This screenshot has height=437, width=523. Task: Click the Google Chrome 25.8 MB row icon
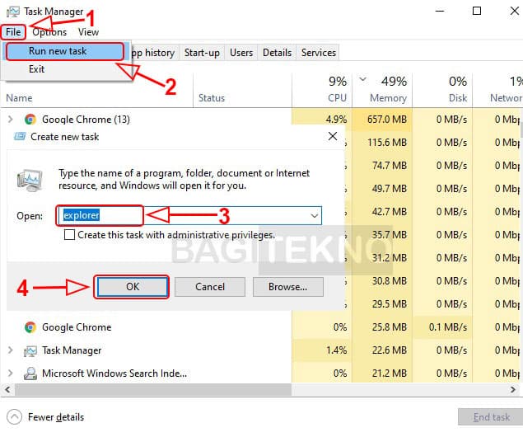click(x=30, y=327)
